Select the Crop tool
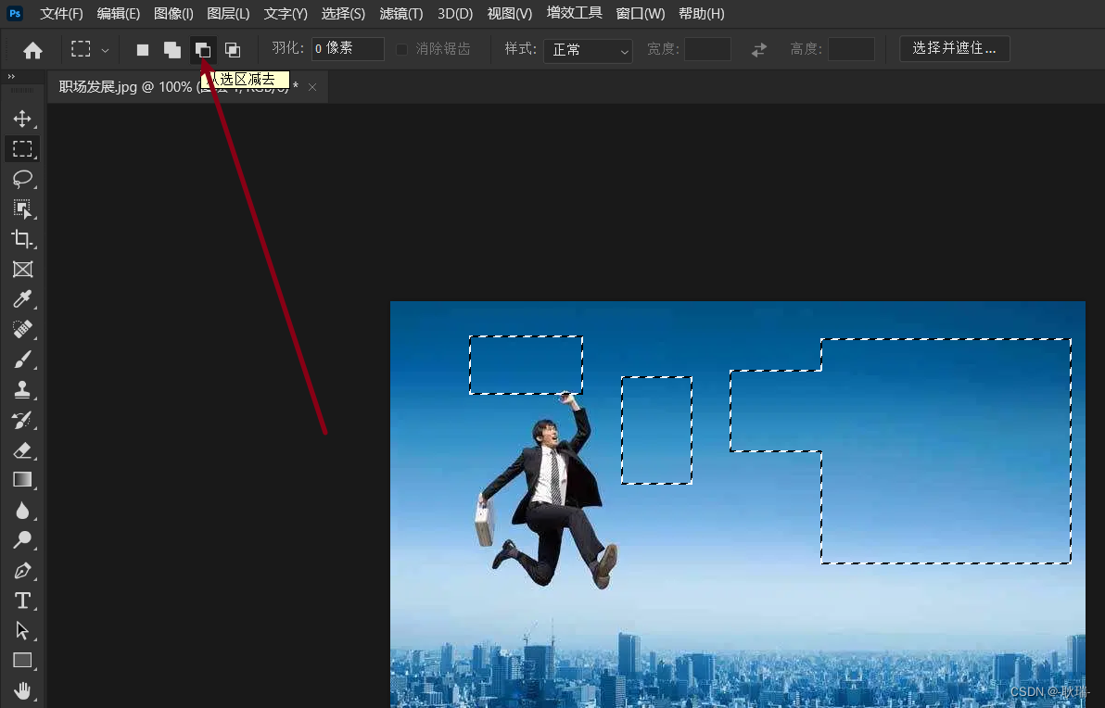 22,239
